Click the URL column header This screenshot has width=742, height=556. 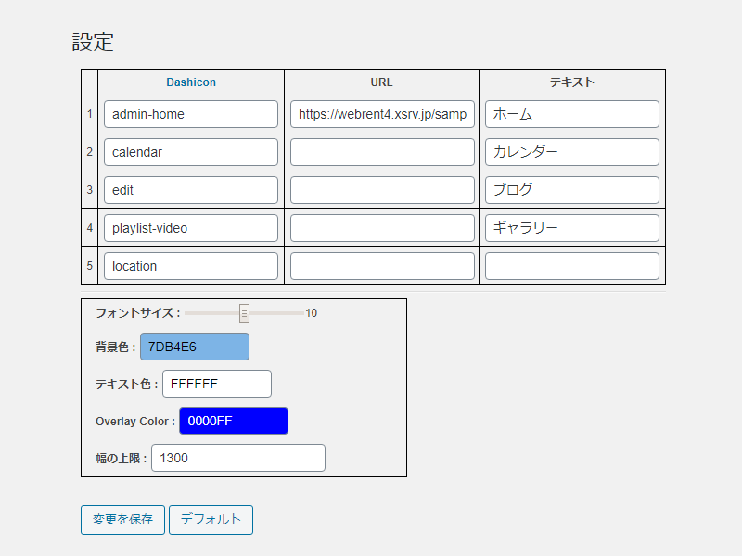(381, 82)
